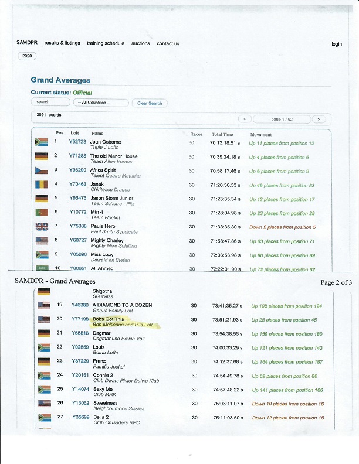Navigate to the auctions page

(140, 43)
